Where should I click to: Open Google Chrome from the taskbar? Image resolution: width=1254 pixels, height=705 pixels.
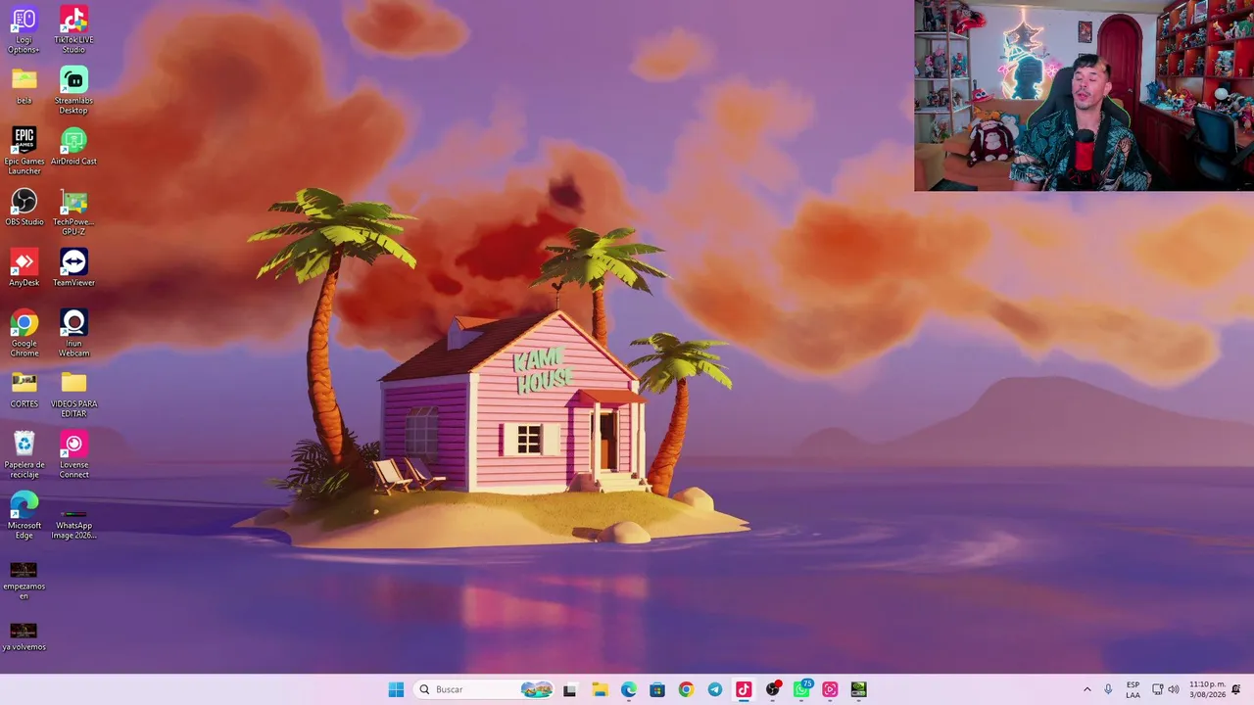pyautogui.click(x=686, y=689)
